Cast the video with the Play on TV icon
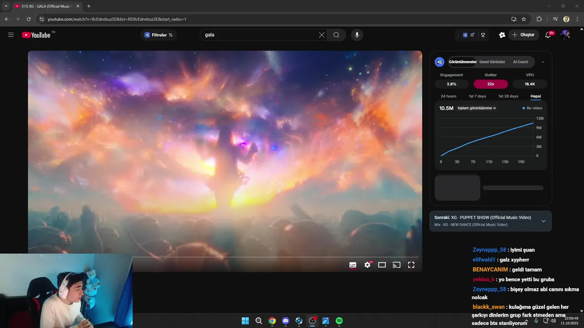Image resolution: width=584 pixels, height=328 pixels. (396, 265)
